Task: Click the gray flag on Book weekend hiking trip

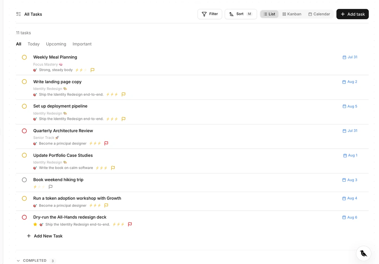Action: coord(50,187)
